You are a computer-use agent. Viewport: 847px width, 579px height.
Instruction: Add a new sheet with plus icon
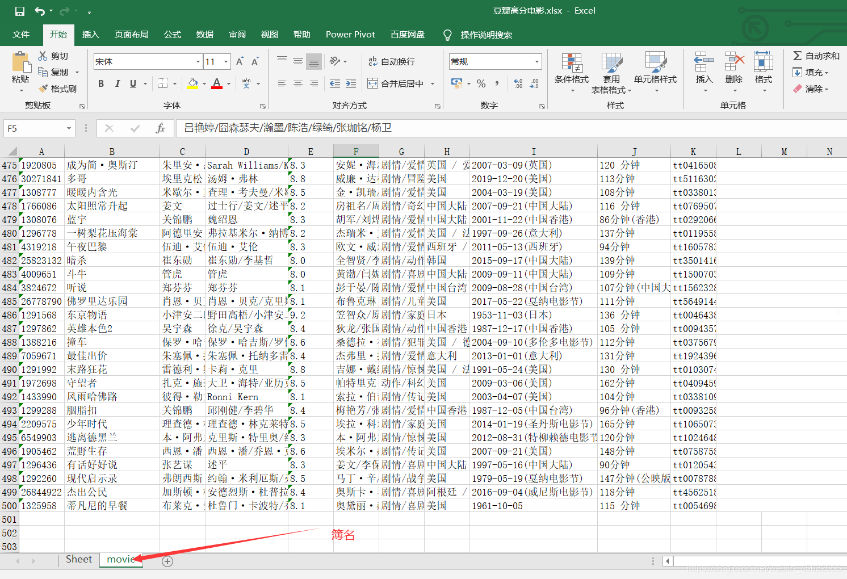[x=167, y=561]
